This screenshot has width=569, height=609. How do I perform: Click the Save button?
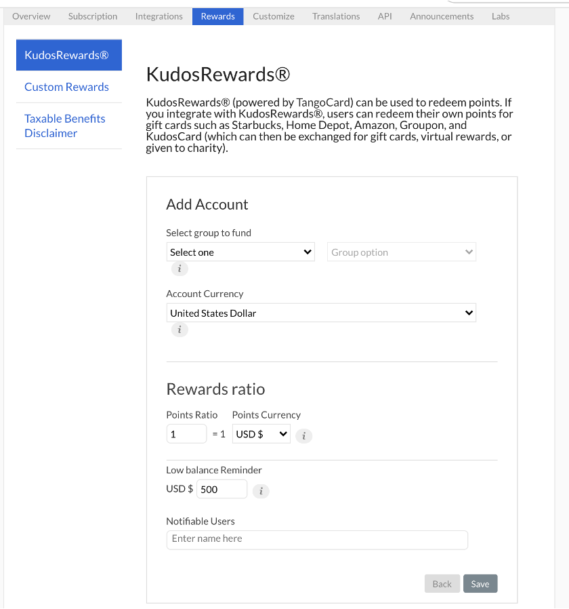480,583
